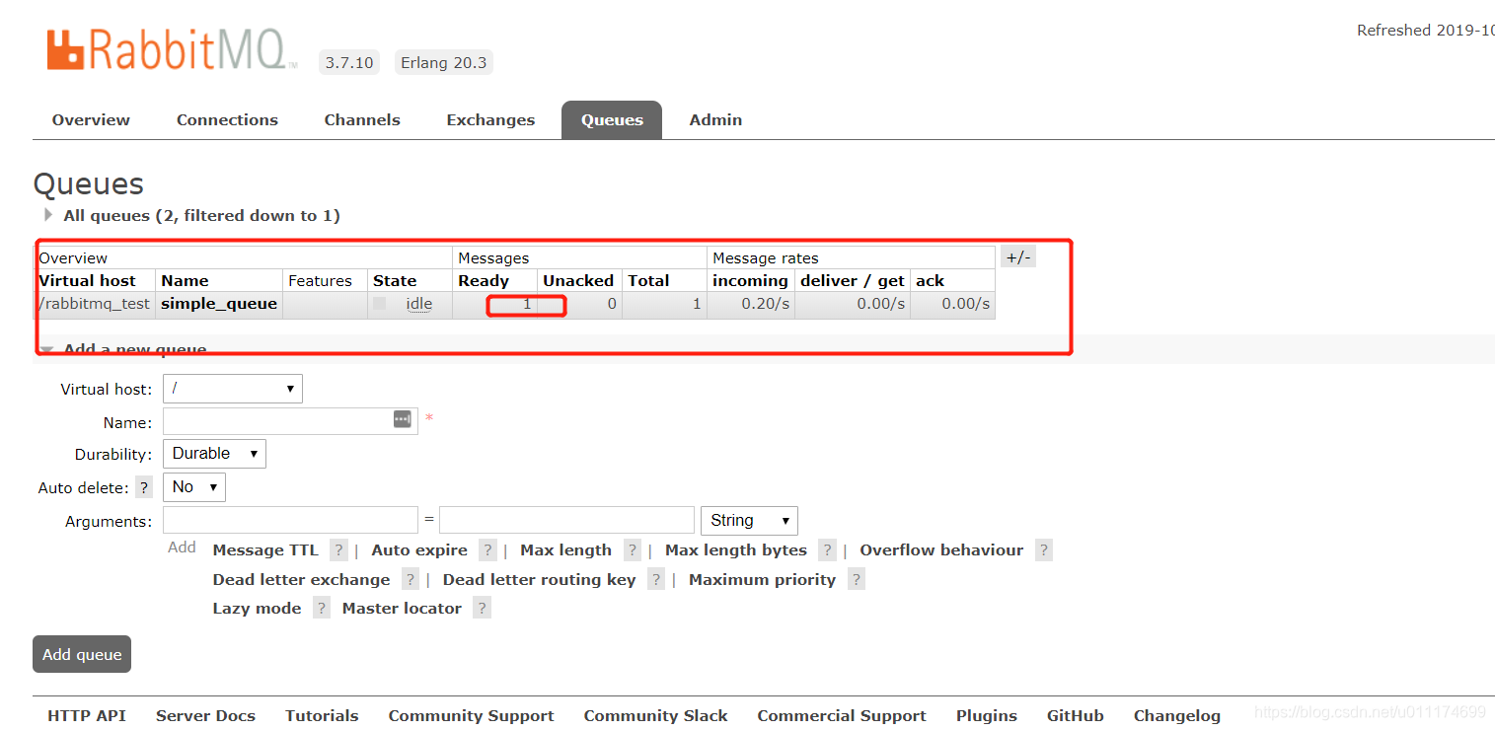This screenshot has height=730, width=1495.
Task: Sort by the Unacked column header
Action: 578,281
